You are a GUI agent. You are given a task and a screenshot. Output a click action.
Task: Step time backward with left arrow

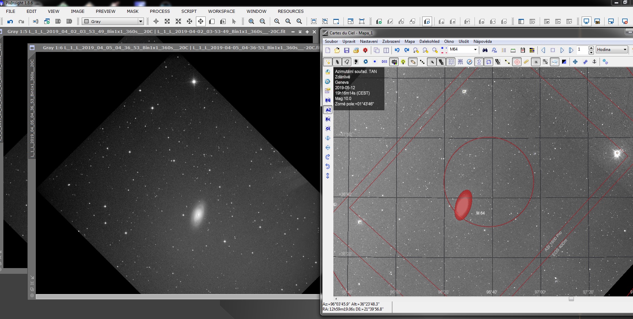coord(543,50)
